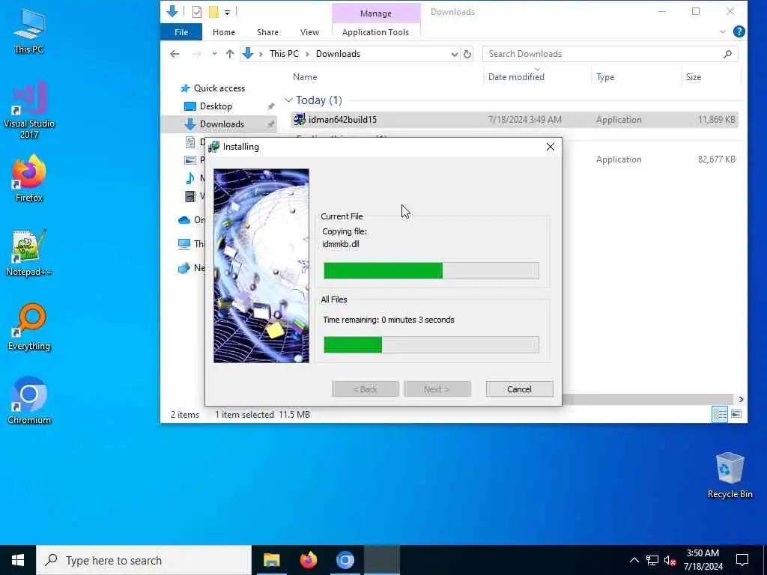Click the search magnifier icon in Explorer
767x575 pixels.
tap(727, 54)
